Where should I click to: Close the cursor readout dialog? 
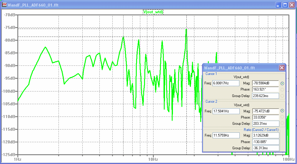click(x=282, y=68)
